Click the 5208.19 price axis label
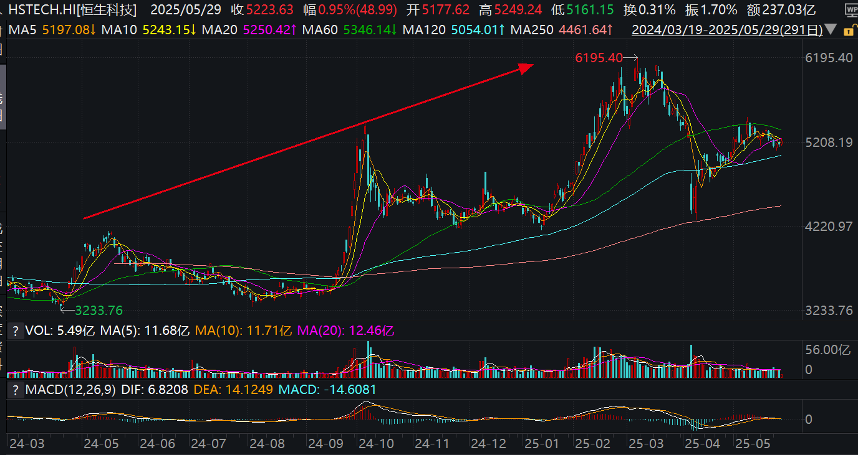 828,143
